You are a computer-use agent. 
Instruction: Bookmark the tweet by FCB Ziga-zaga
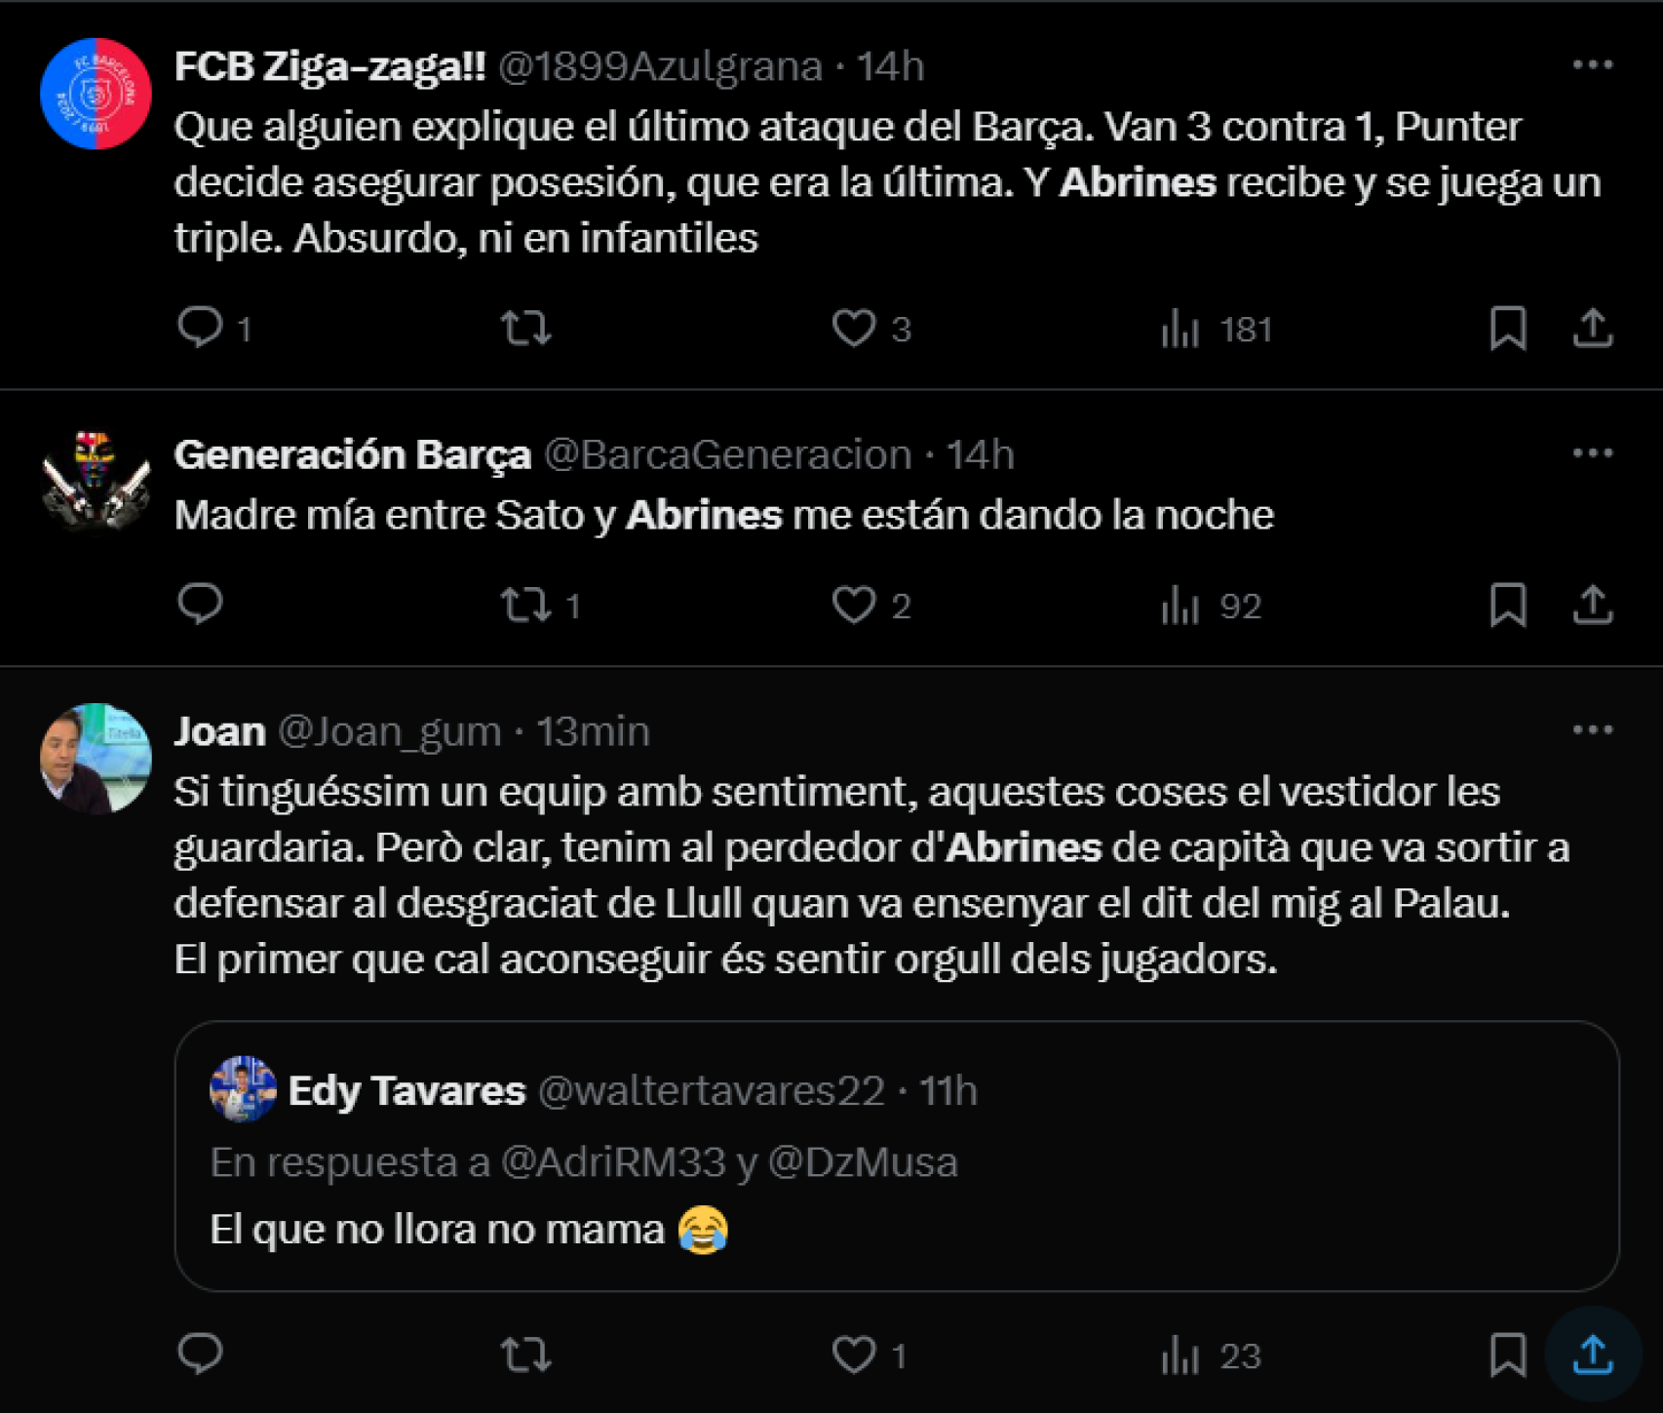pyautogui.click(x=1507, y=329)
